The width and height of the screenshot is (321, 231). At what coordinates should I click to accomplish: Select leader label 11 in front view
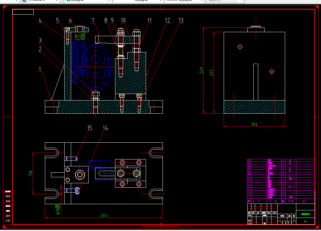tap(149, 21)
